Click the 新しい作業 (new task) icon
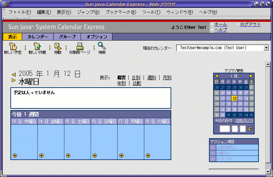Screen dimensions: 273x177 37,46
